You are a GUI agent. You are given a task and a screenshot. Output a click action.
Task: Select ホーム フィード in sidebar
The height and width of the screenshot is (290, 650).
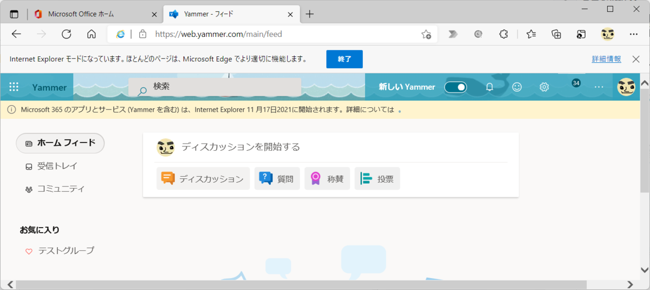click(60, 143)
